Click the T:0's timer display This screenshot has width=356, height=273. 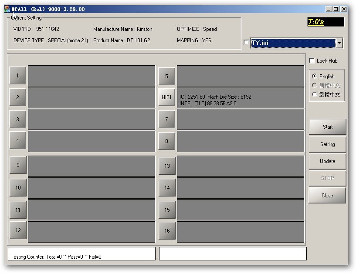tap(325, 22)
